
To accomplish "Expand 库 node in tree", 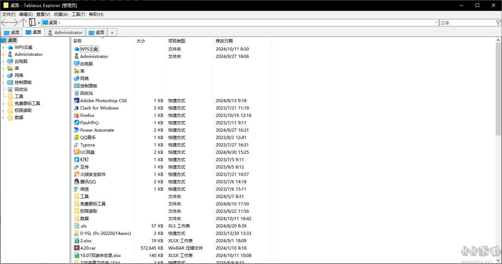I will (x=3, y=68).
